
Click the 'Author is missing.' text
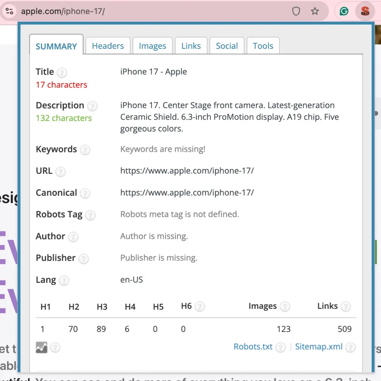(154, 236)
